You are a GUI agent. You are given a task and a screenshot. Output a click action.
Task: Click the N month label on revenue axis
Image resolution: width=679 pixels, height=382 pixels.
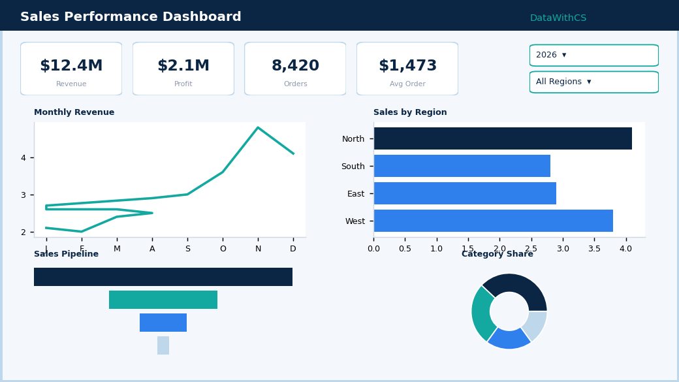(258, 249)
